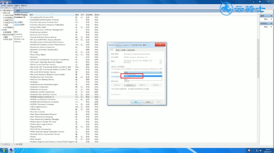Switch to 标准 view tab at bottom
Image resolution: width=274 pixels, height=153 pixels.
click(21, 144)
